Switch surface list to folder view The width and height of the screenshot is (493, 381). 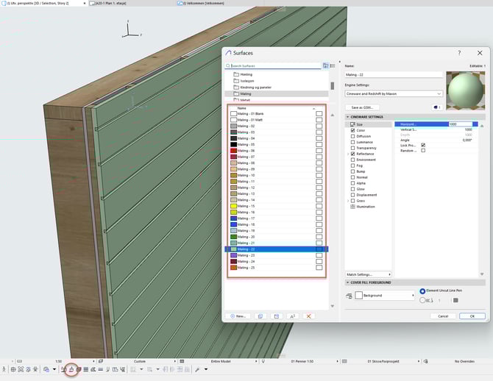[x=325, y=65]
